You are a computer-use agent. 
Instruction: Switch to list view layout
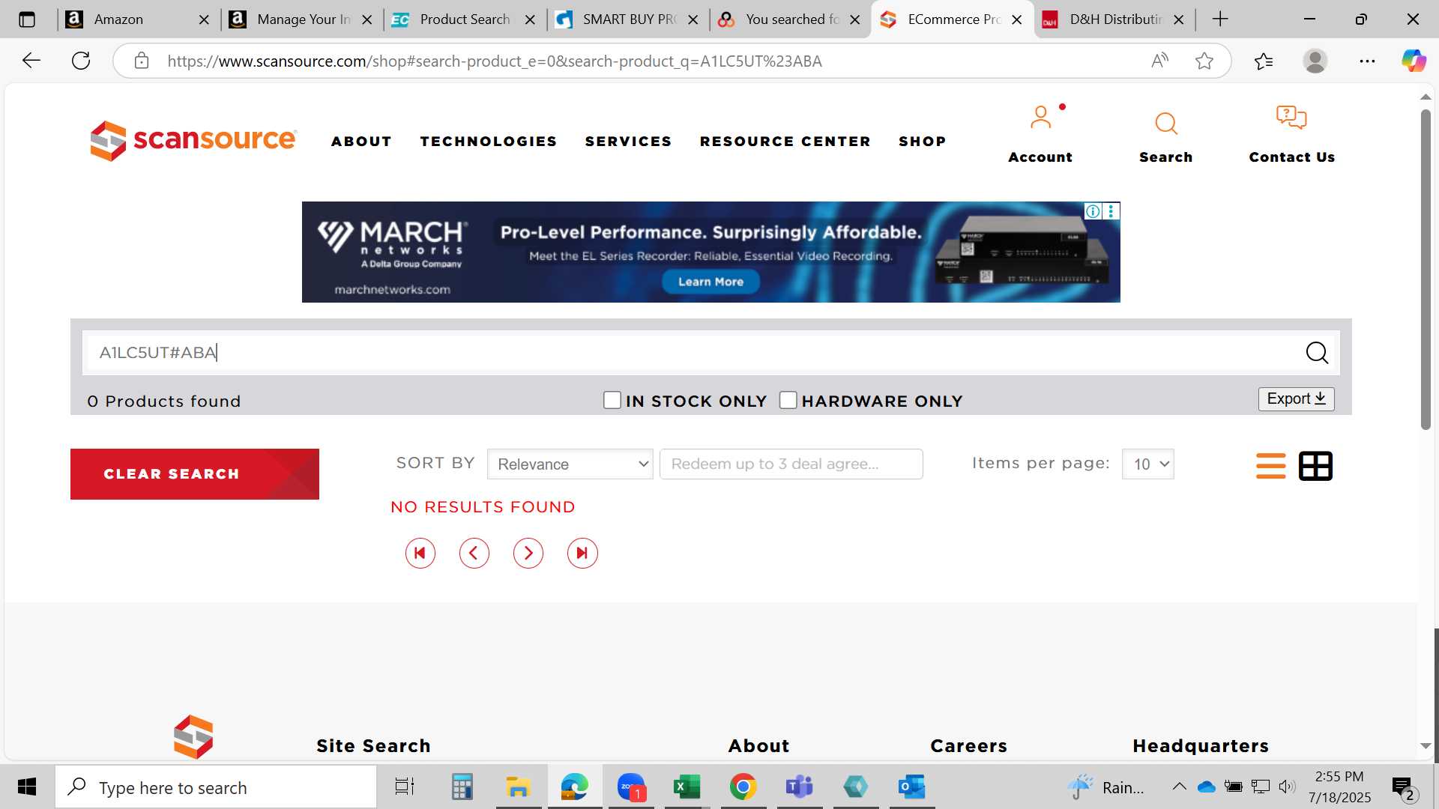1270,466
